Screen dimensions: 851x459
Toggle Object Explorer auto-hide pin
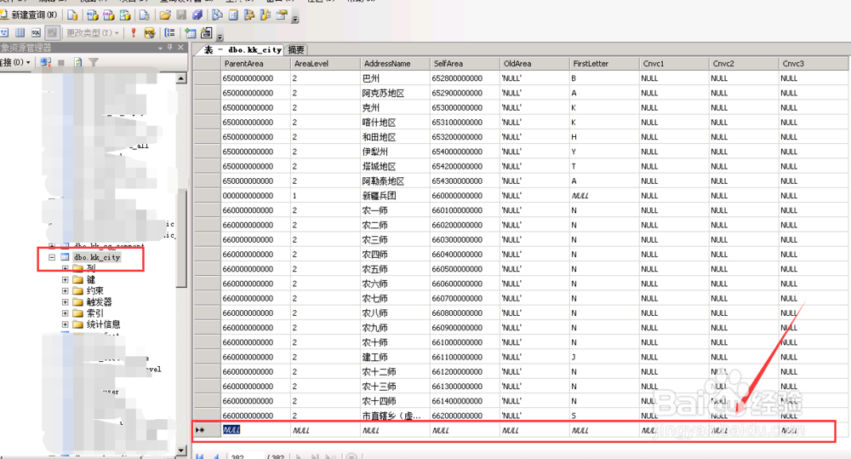[170, 47]
